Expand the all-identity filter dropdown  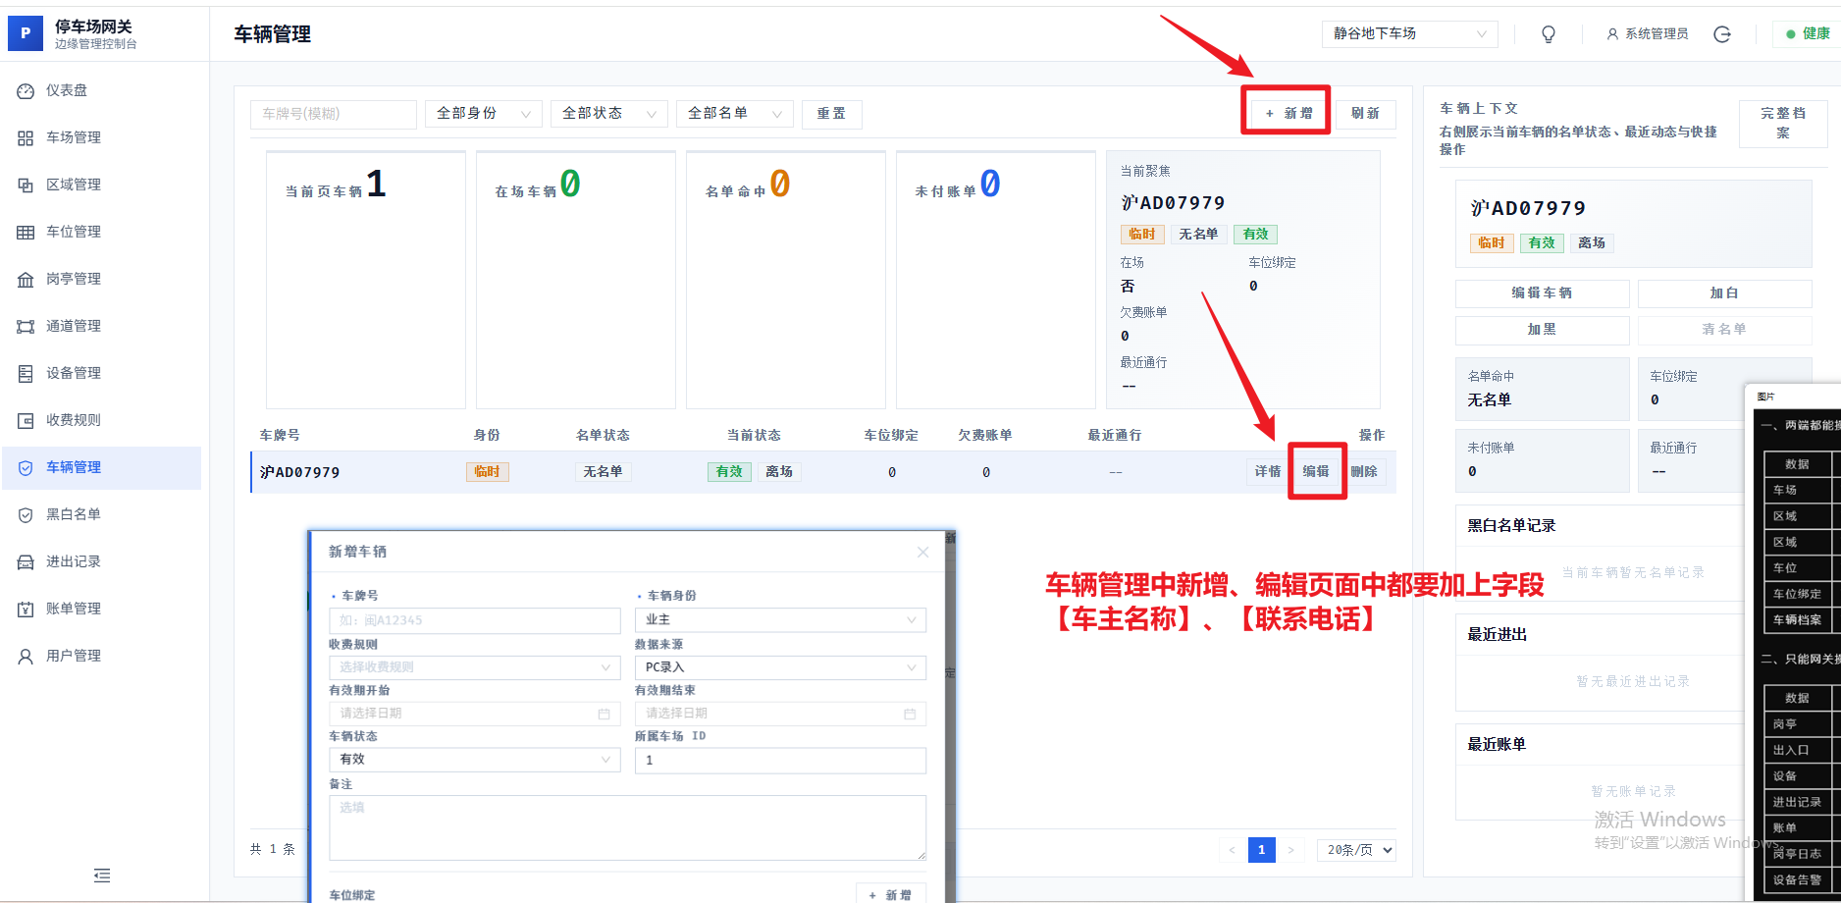(x=483, y=114)
